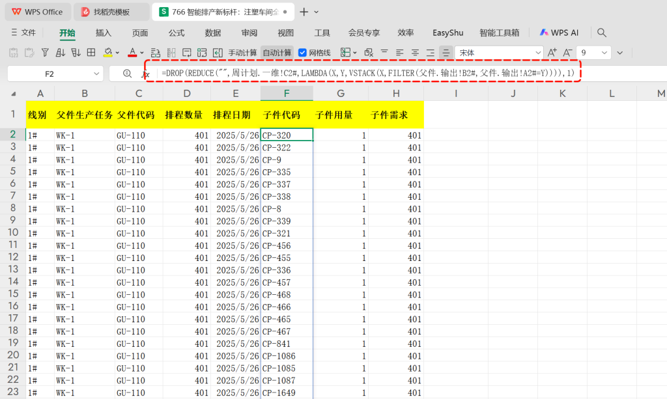
Task: Click the format painter clipboard icon
Action: coord(29,53)
